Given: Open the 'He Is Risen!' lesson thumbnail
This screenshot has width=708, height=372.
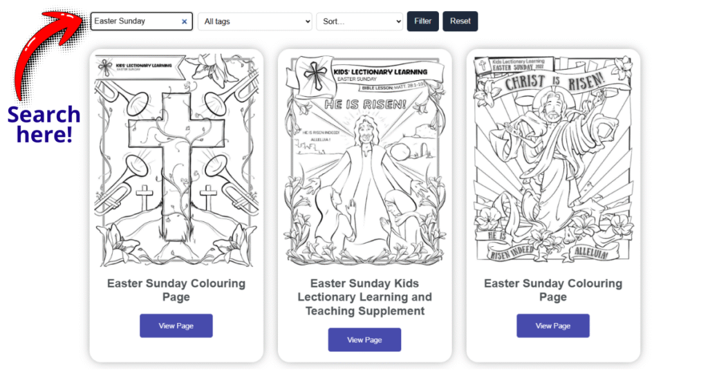Looking at the screenshot, I should tap(364, 160).
